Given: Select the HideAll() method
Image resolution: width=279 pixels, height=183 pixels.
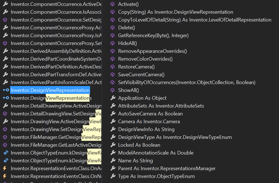Looking at the screenshot, I should click(x=127, y=43).
